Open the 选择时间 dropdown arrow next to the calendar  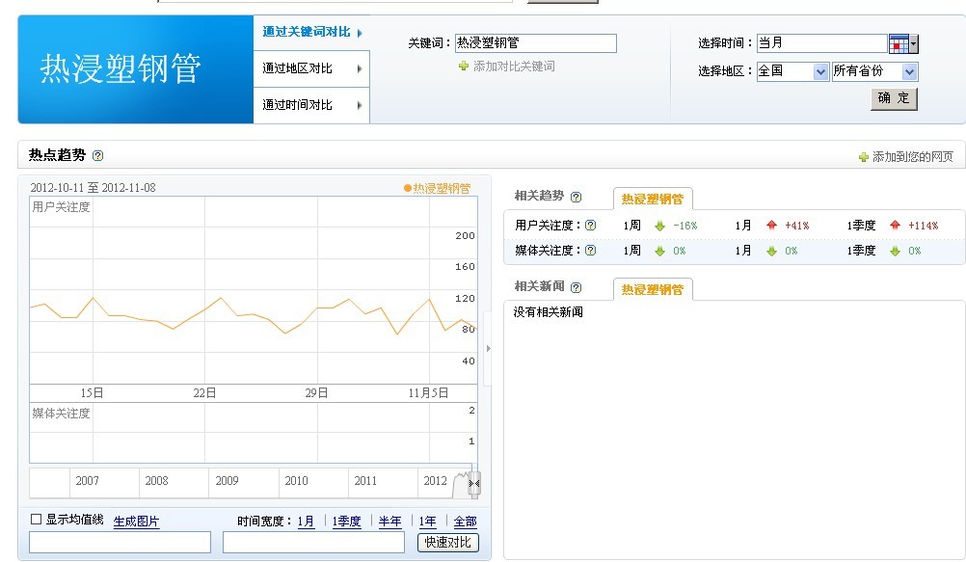coord(914,43)
